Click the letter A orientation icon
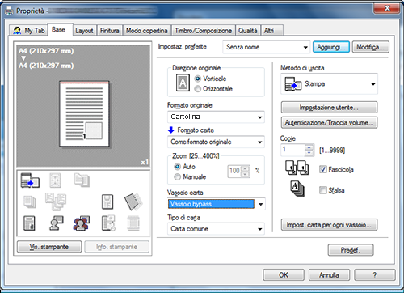This screenshot has width=404, height=293. [x=183, y=83]
